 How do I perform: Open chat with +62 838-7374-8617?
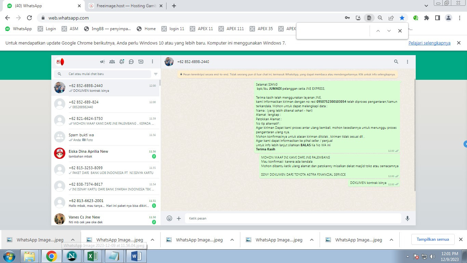tap(105, 187)
